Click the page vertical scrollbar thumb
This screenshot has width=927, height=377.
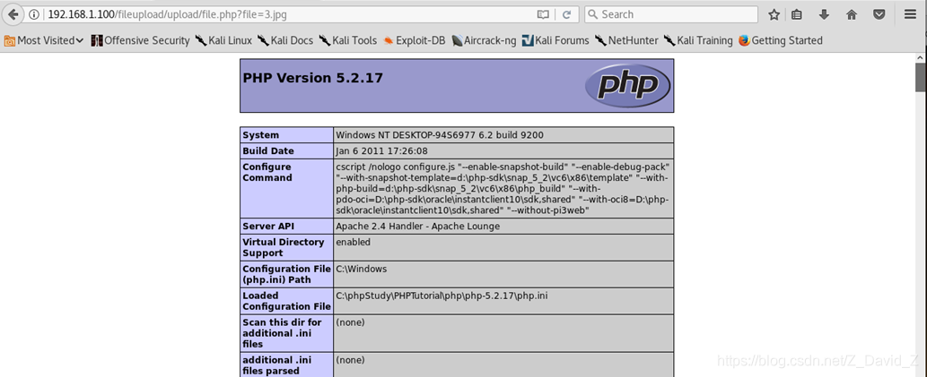coord(921,77)
